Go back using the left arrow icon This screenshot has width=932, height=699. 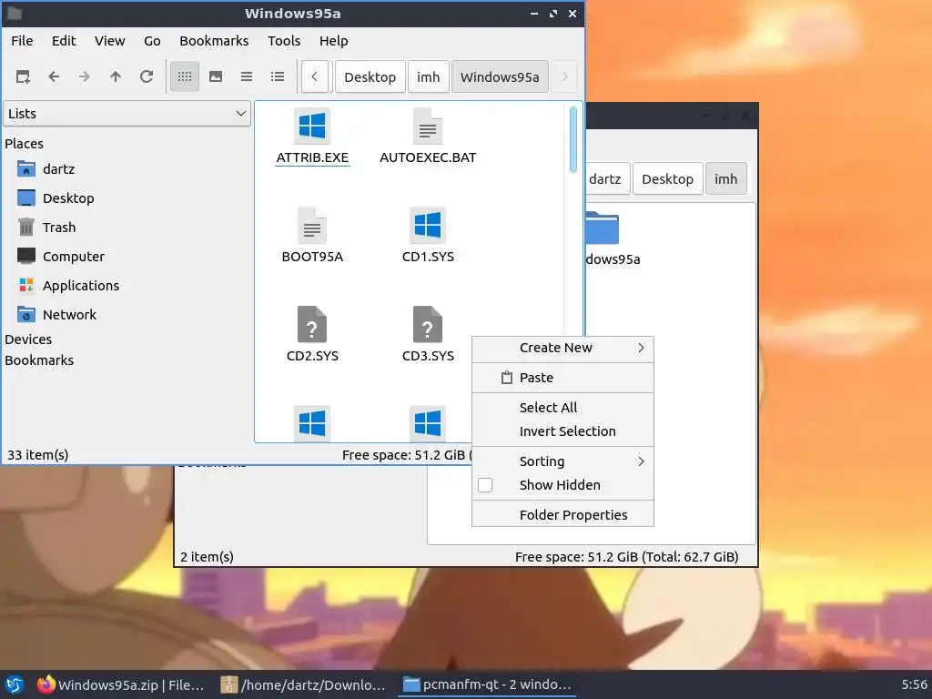tap(54, 76)
